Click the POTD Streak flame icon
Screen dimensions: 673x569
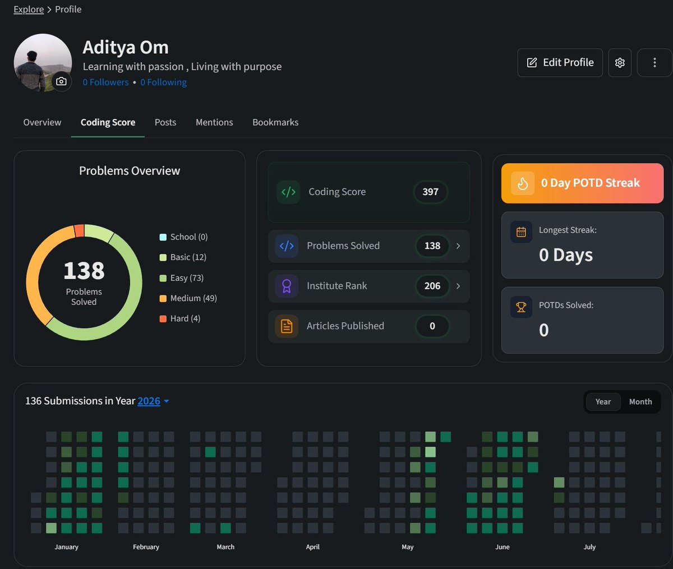(x=523, y=183)
